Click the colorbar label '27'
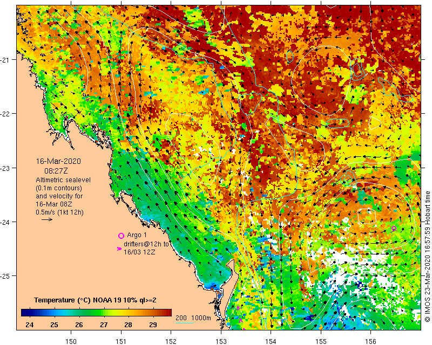The image size is (432, 345). [104, 325]
